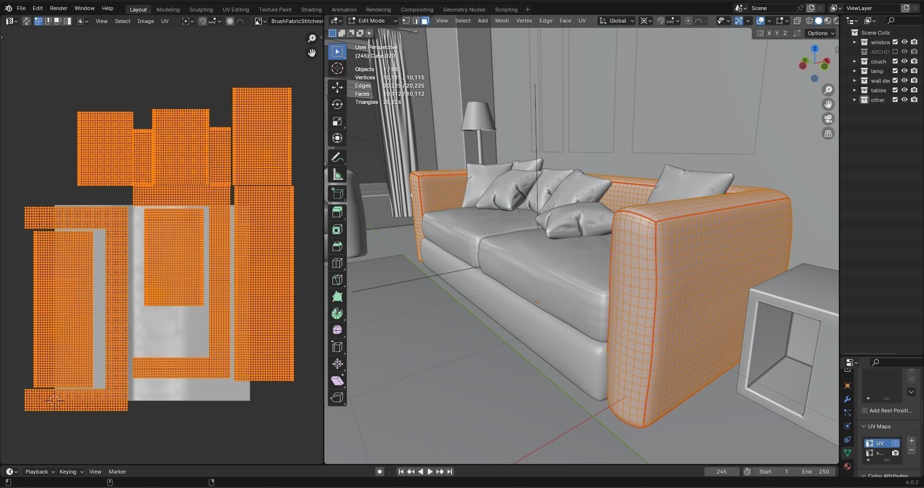Add a new UV map with plus button
Image resolution: width=924 pixels, height=488 pixels.
(x=911, y=441)
